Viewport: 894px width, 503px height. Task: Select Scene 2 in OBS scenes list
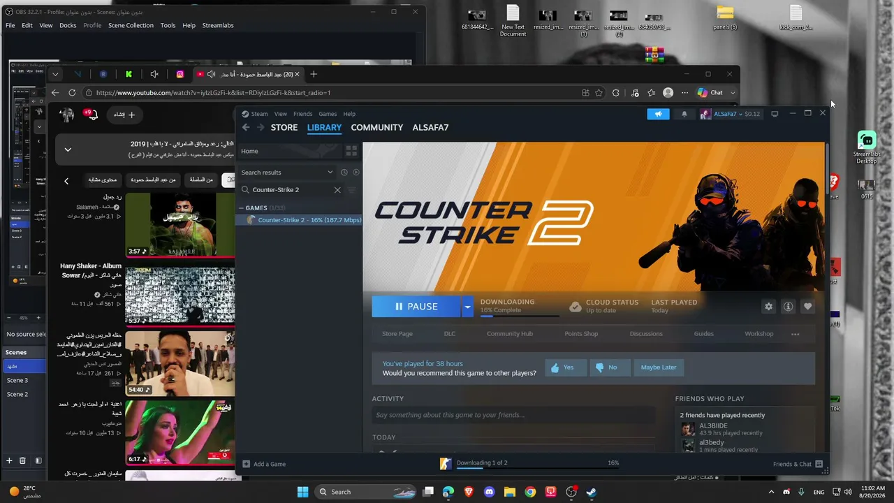(x=18, y=395)
